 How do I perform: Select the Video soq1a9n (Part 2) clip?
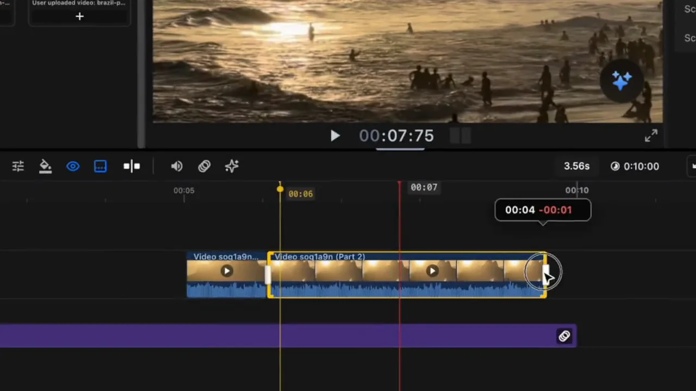(x=407, y=275)
